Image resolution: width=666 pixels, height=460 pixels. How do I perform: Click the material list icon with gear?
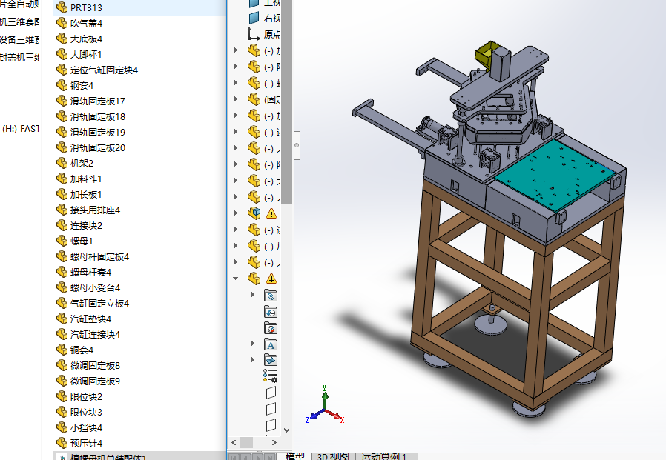[x=270, y=376]
